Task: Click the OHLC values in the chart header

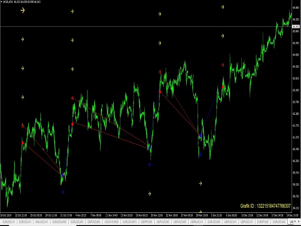Action: pos(27,2)
